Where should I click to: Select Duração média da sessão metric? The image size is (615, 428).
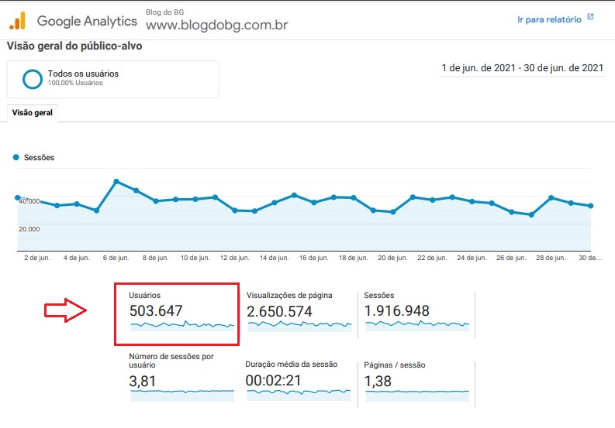(298, 381)
